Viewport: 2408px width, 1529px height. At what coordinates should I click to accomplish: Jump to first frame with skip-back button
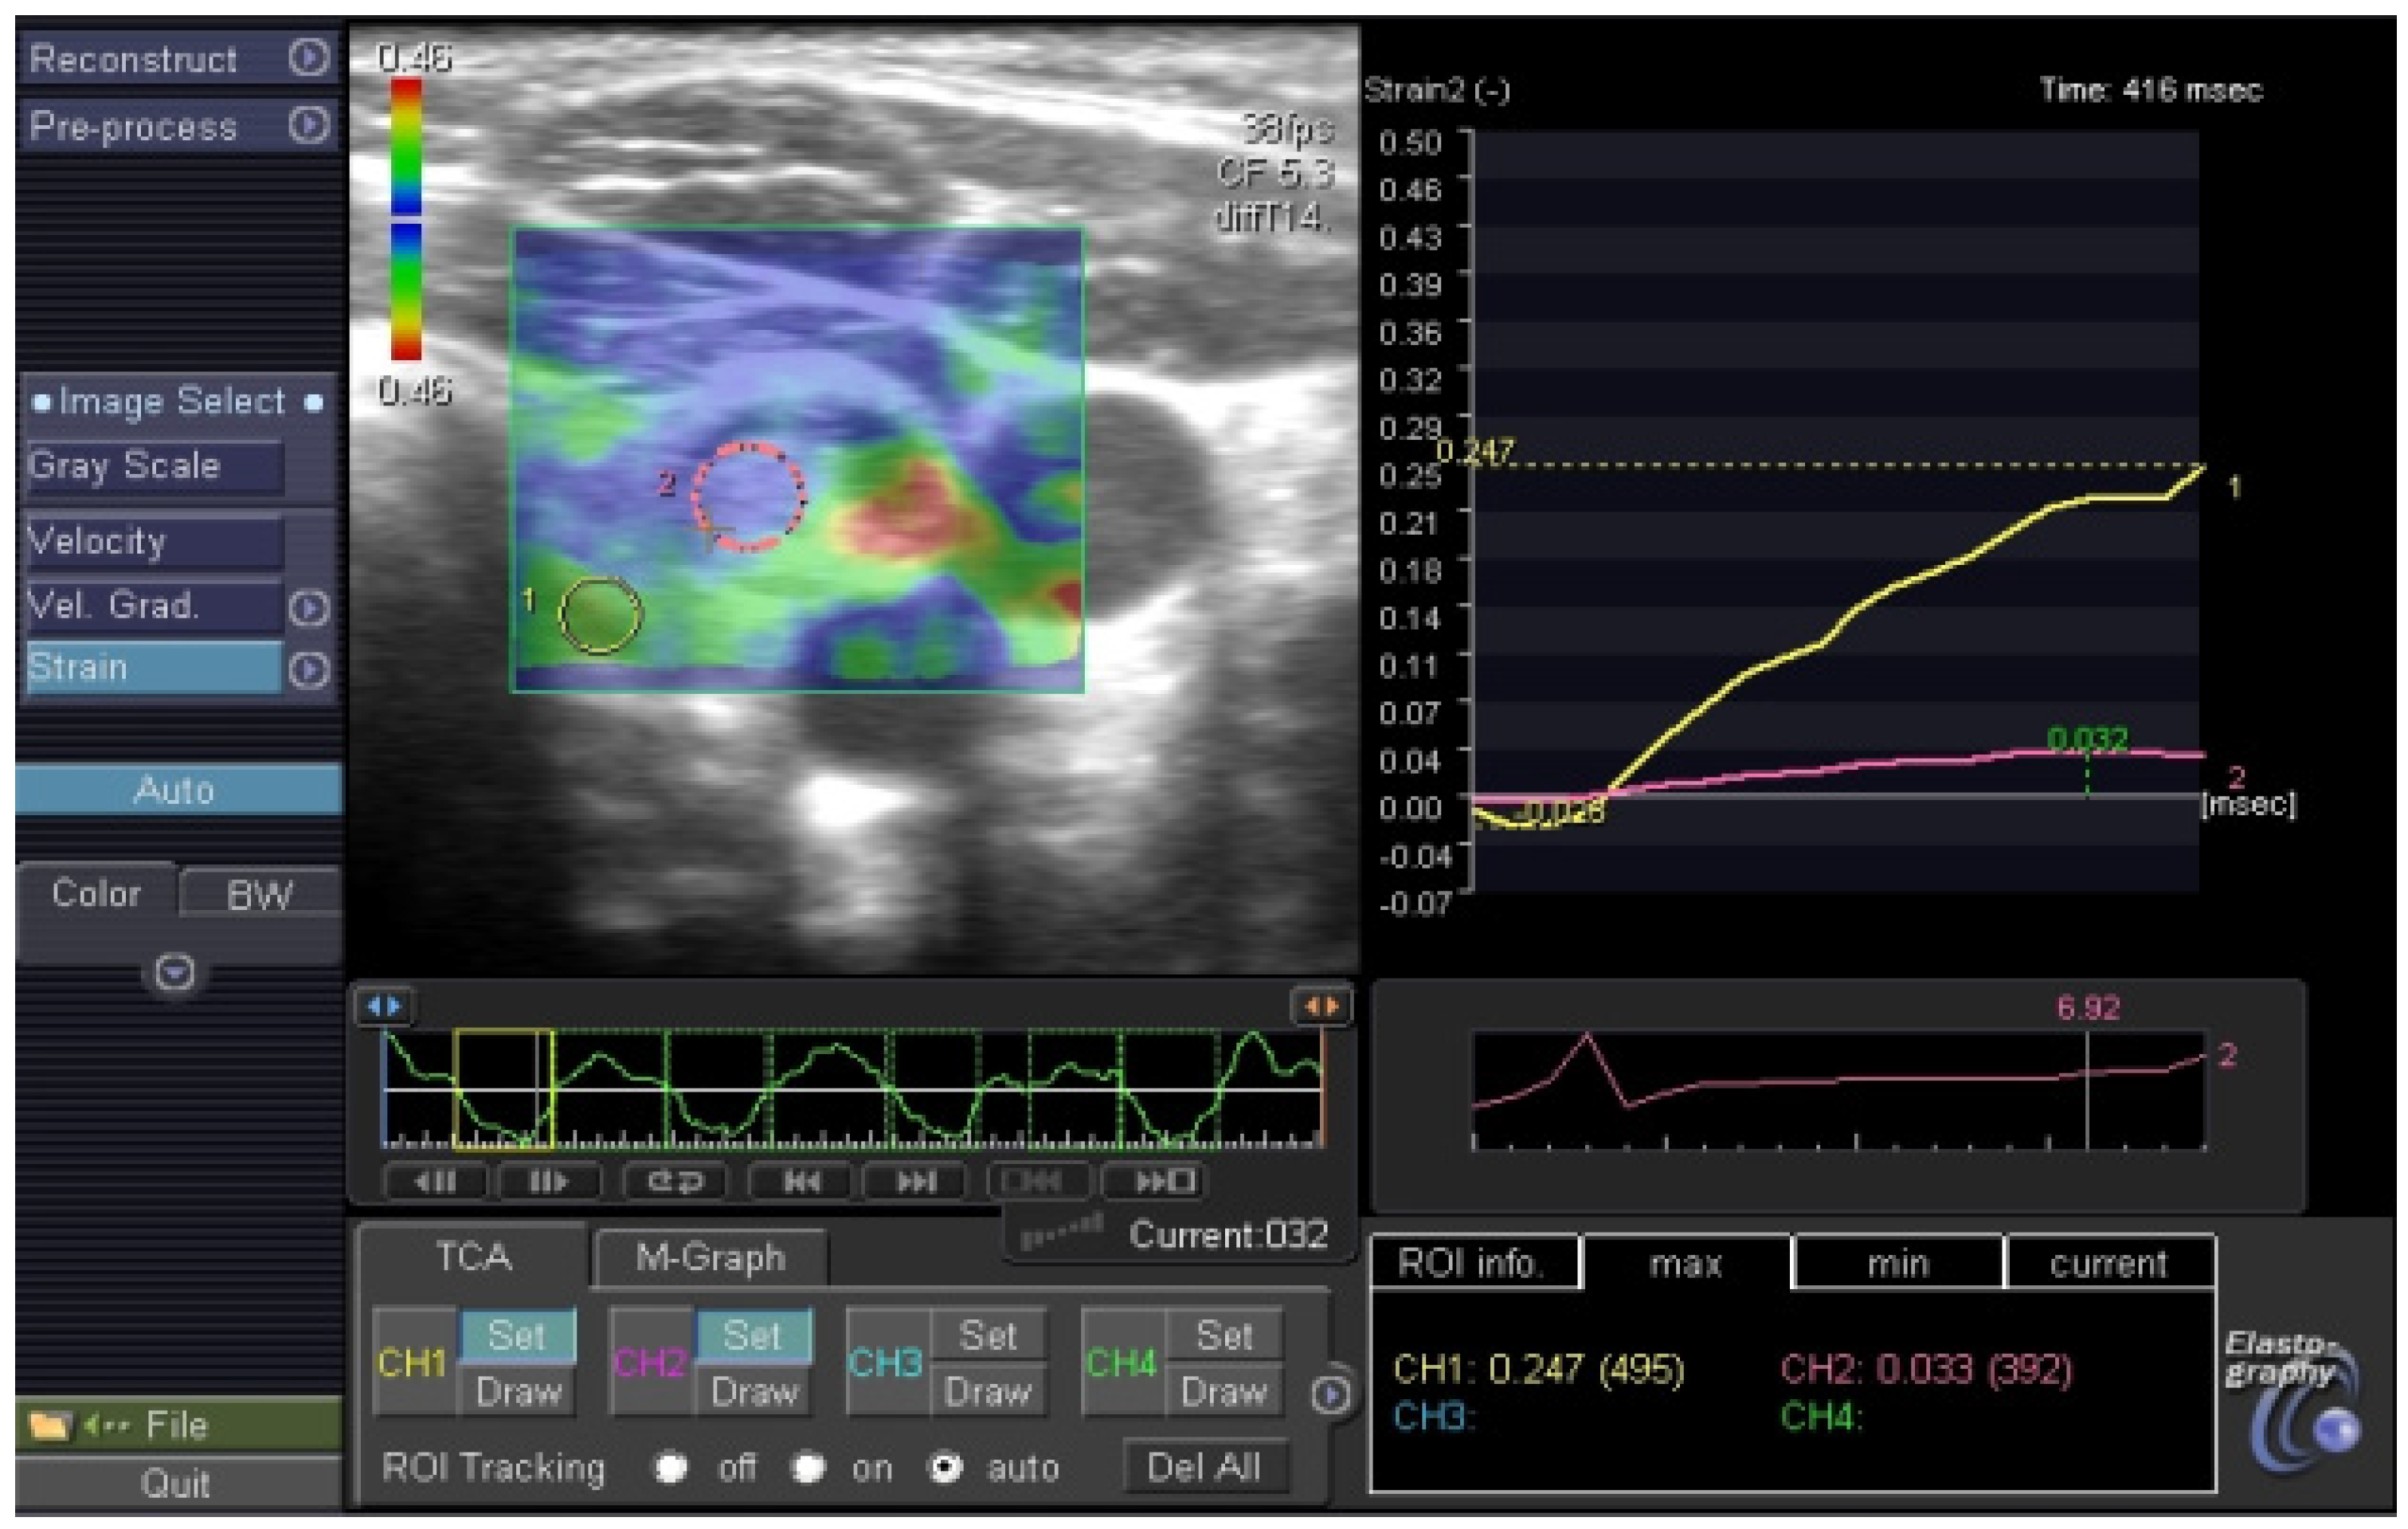(801, 1182)
